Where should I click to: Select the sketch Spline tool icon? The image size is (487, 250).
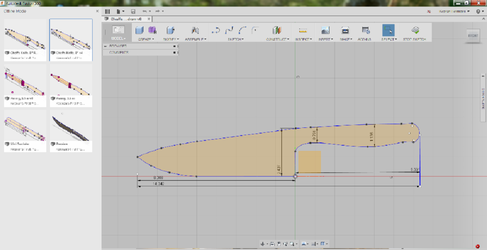coord(229,30)
